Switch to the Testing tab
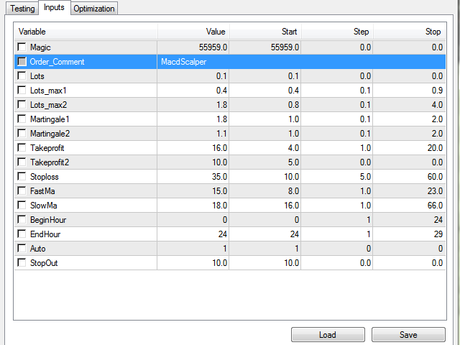This screenshot has width=460, height=345. coord(19,9)
